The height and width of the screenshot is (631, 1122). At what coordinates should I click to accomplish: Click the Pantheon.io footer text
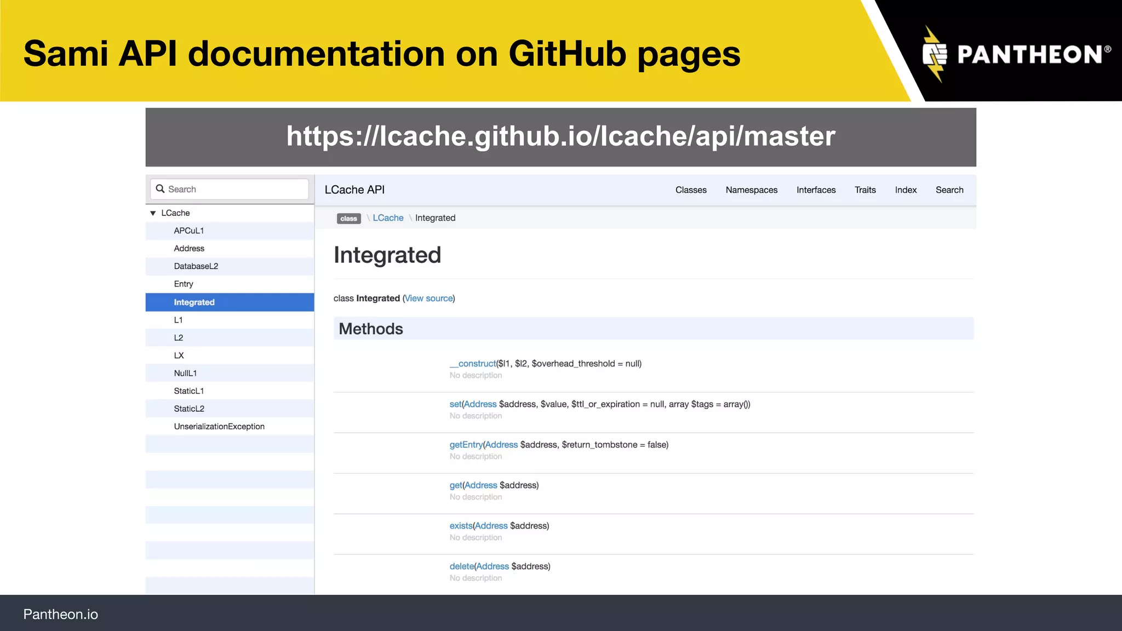[60, 615]
